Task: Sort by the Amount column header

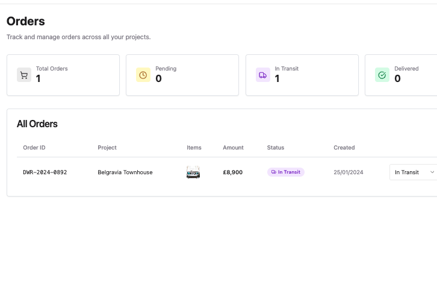Action: [233, 148]
